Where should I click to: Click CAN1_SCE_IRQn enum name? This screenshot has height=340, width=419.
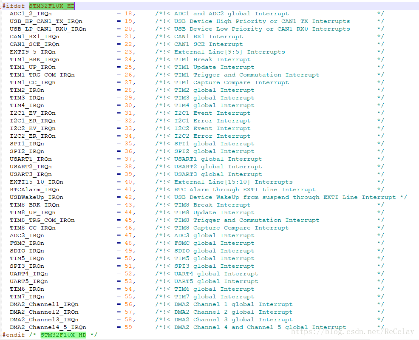pos(34,44)
